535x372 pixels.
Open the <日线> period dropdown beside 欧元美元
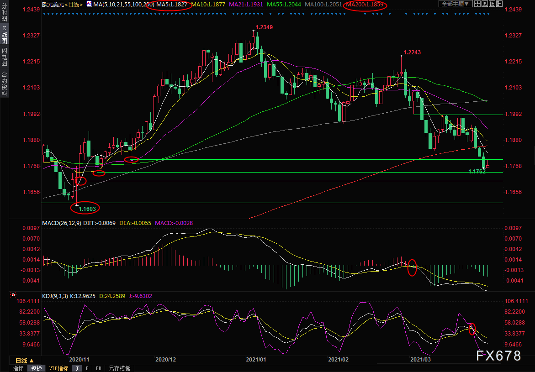pyautogui.click(x=74, y=4)
